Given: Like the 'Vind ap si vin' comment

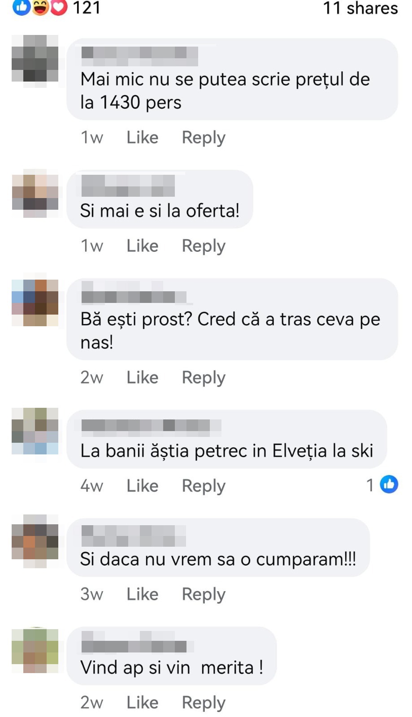Looking at the screenshot, I should click(x=142, y=703).
